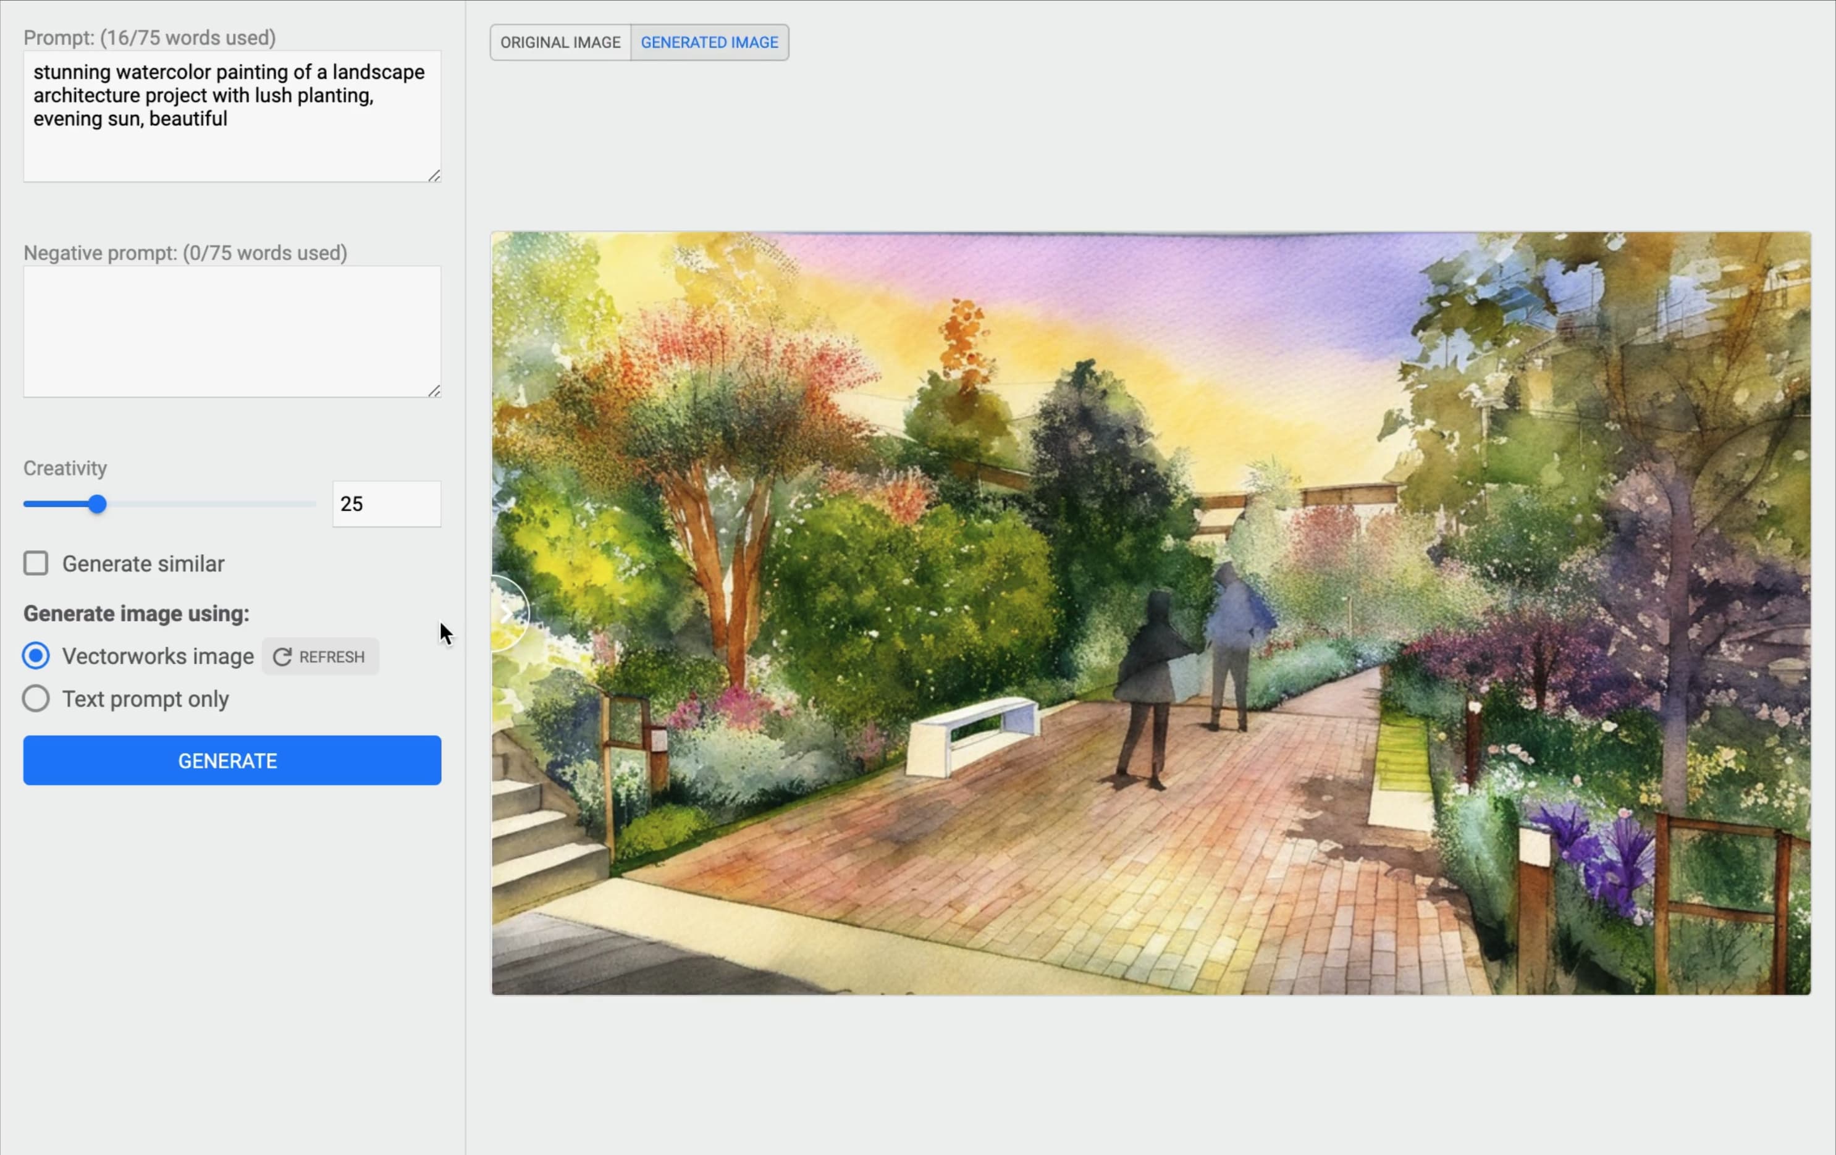Viewport: 1836px width, 1155px height.
Task: Click the "Vectorworks image" label text
Action: pos(158,657)
